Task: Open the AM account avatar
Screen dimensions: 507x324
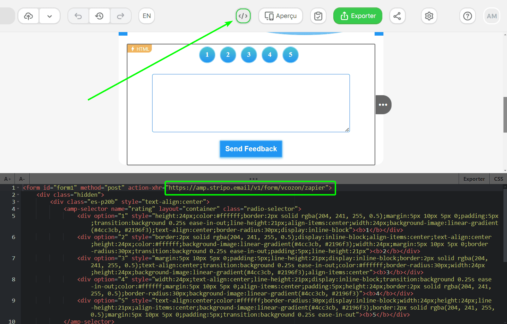Action: click(492, 16)
